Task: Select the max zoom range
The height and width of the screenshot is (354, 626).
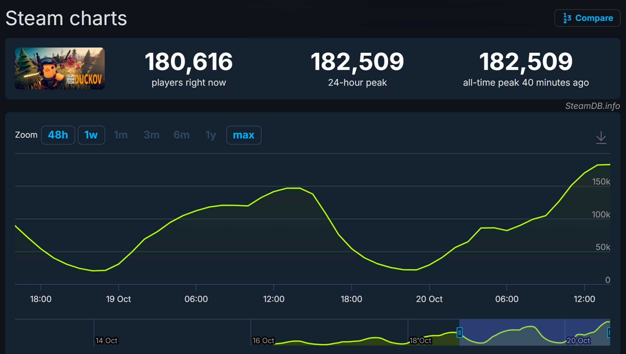Action: [x=244, y=135]
